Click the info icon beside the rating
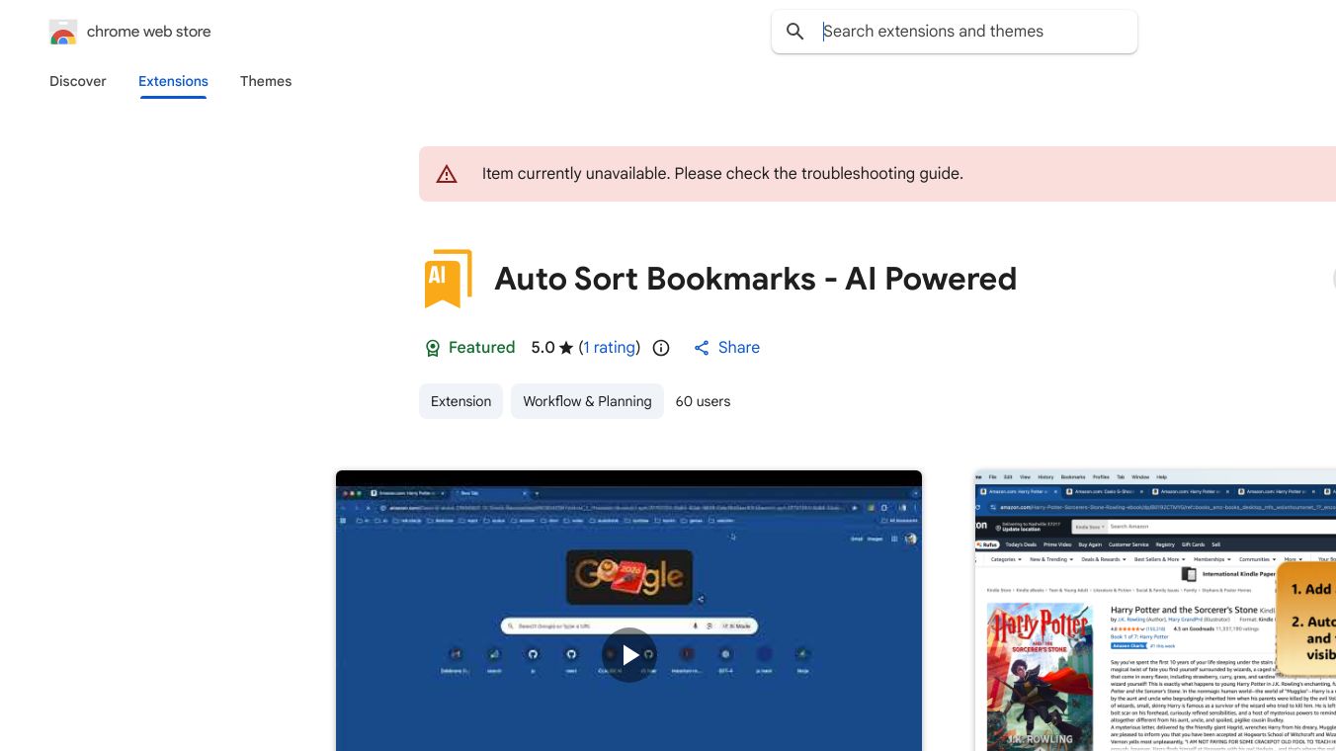1336x751 pixels. [660, 347]
